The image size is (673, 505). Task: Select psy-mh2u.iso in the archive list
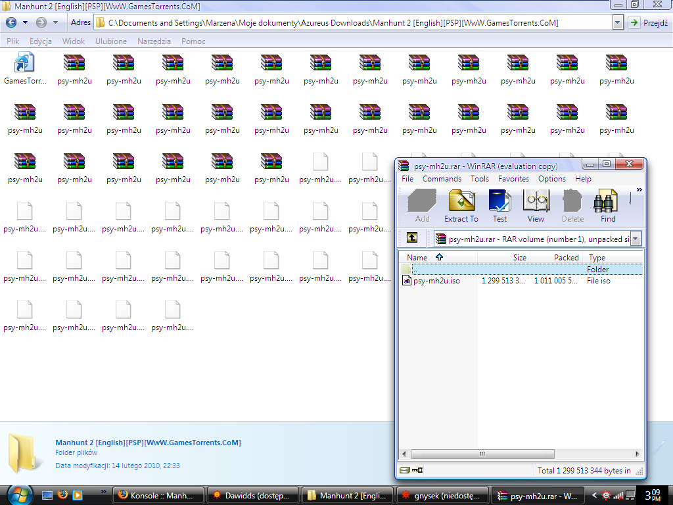pos(436,281)
